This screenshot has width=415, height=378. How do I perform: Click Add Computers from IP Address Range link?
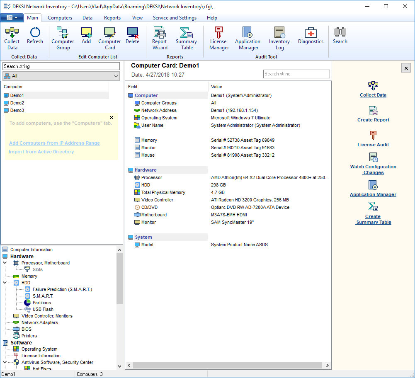[54, 143]
